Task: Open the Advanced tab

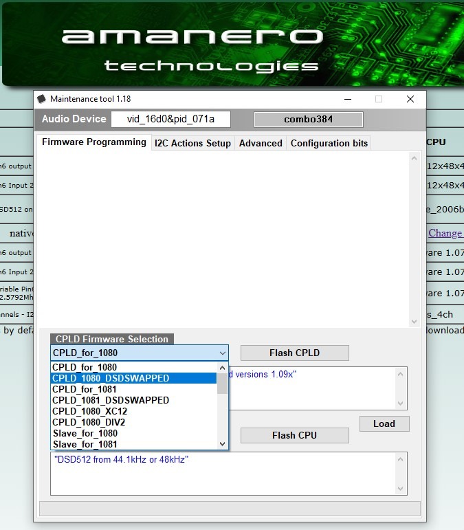Action: pyautogui.click(x=261, y=143)
